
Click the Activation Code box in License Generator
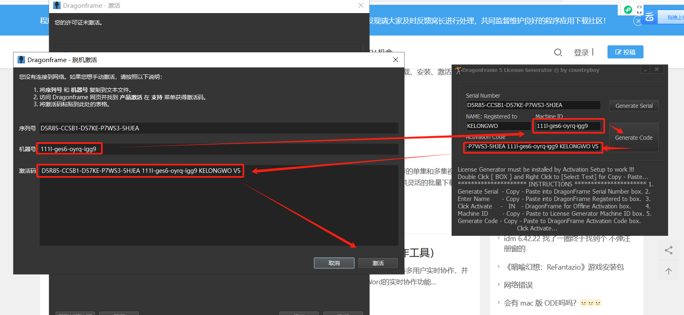[x=533, y=147]
